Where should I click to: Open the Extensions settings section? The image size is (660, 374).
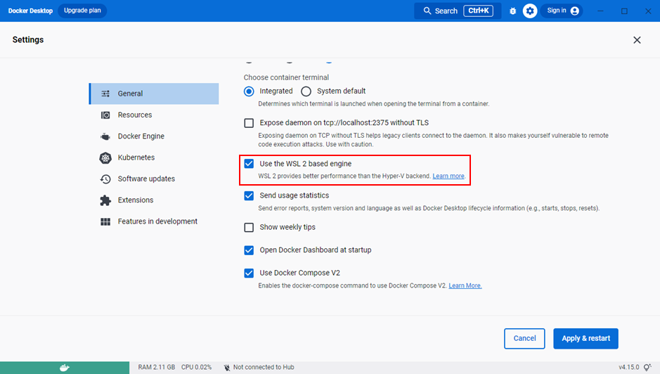click(x=154, y=200)
